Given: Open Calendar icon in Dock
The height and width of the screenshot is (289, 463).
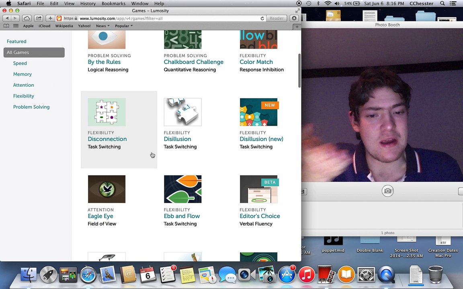Looking at the screenshot, I should click(x=148, y=275).
